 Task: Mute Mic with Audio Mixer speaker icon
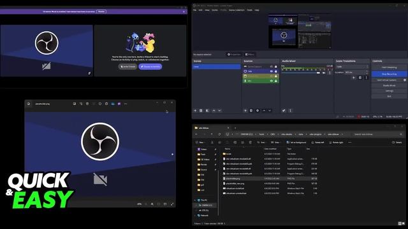tap(324, 73)
